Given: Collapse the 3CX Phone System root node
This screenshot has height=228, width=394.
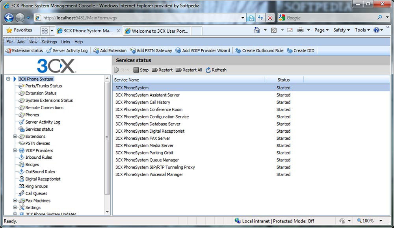Looking at the screenshot, I should pos(8,79).
